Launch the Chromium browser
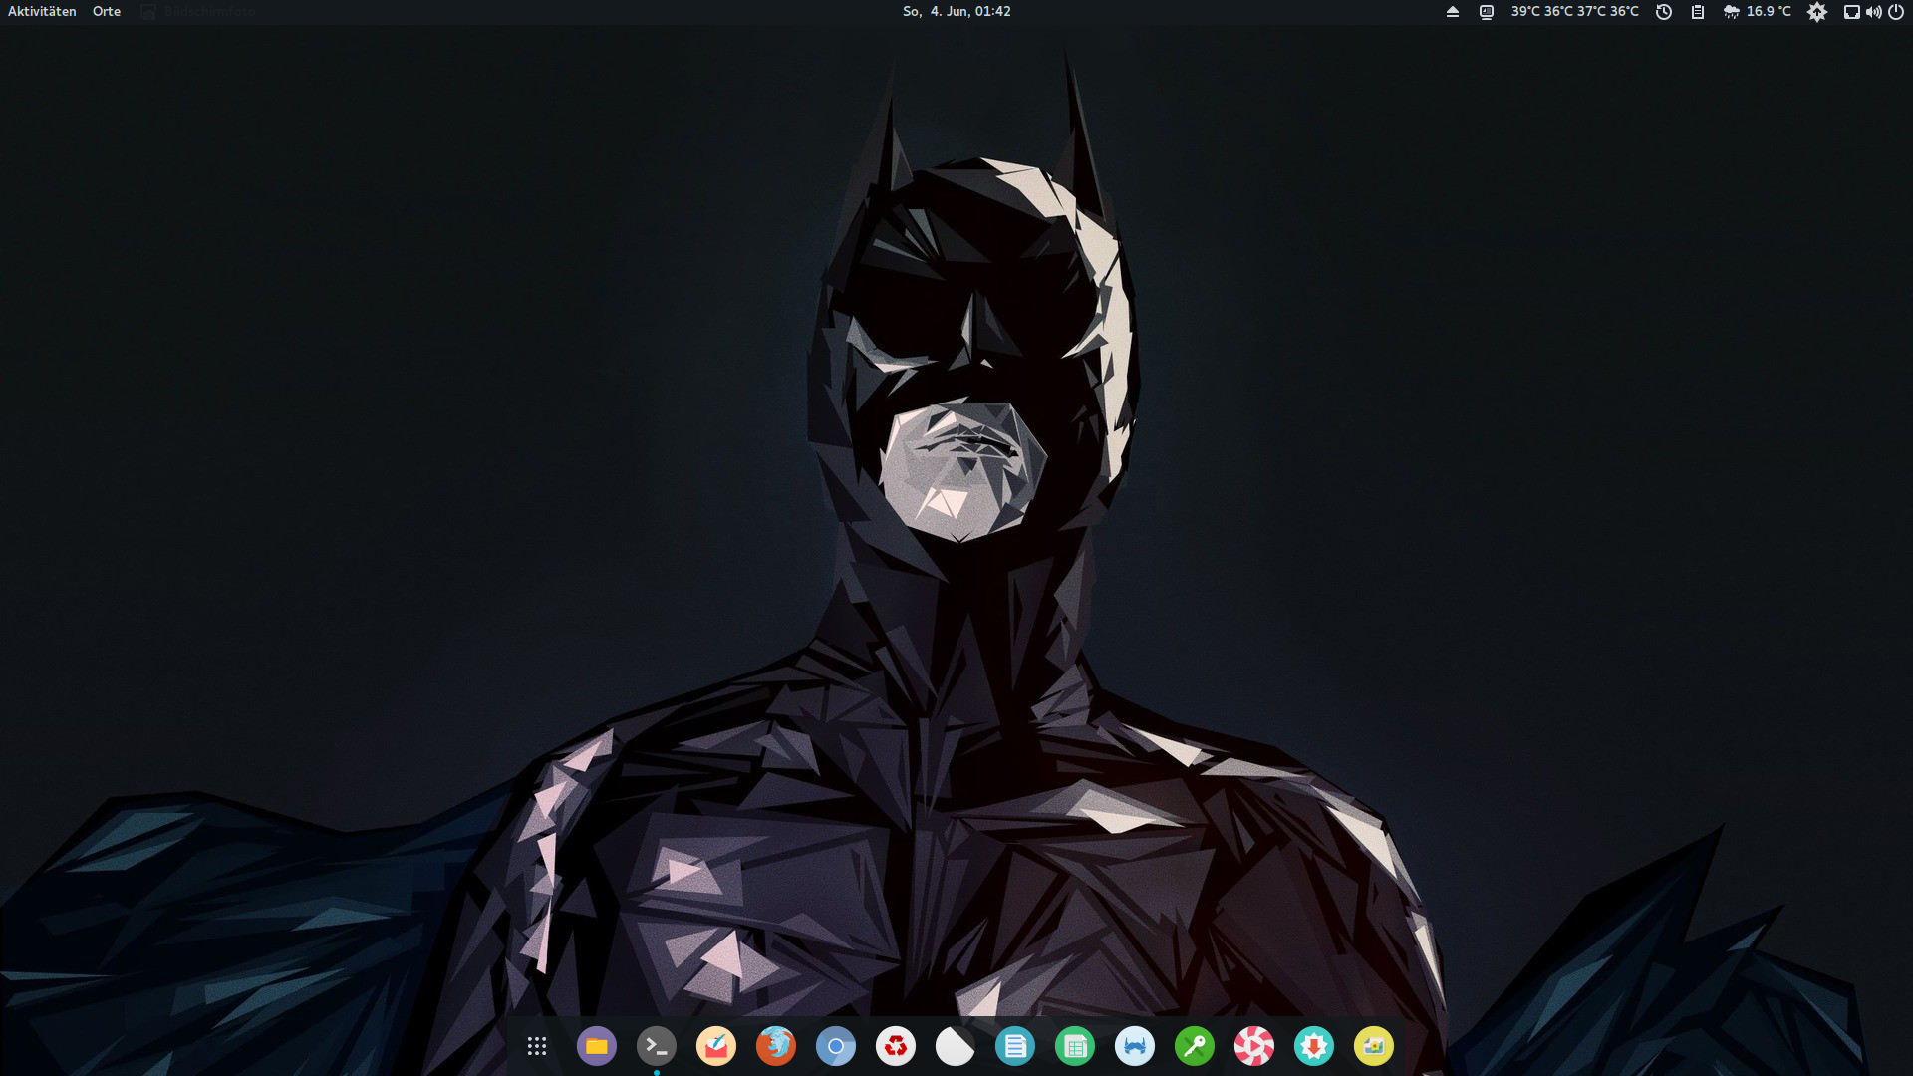This screenshot has width=1913, height=1076. tap(835, 1046)
